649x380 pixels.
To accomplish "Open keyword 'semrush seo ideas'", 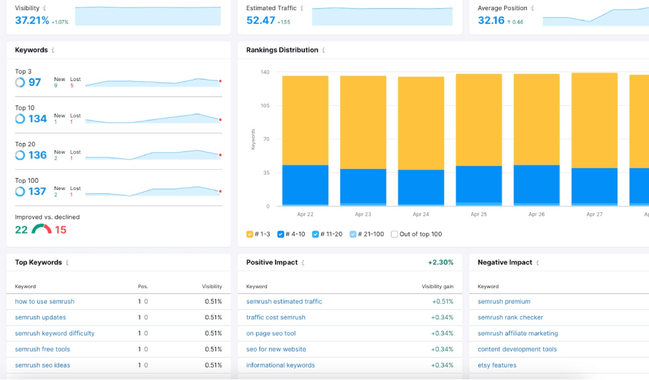I will click(x=42, y=365).
